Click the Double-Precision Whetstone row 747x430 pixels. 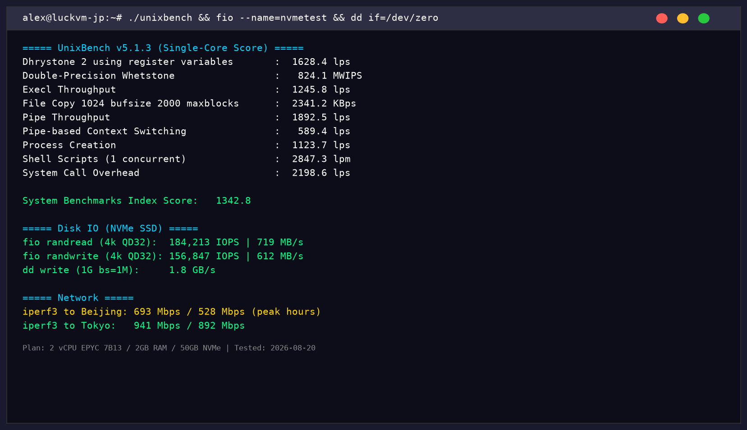(x=192, y=76)
